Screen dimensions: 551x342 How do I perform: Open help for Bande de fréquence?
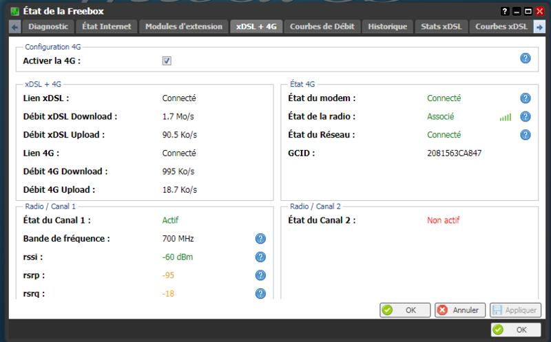260,239
